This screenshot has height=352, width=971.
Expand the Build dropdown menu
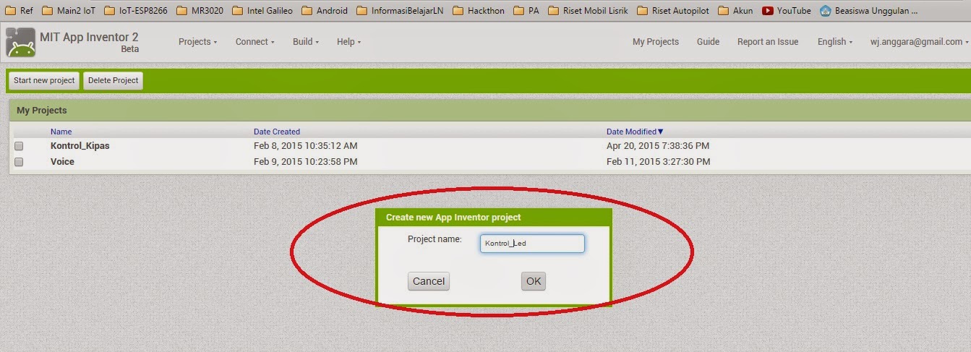coord(306,42)
